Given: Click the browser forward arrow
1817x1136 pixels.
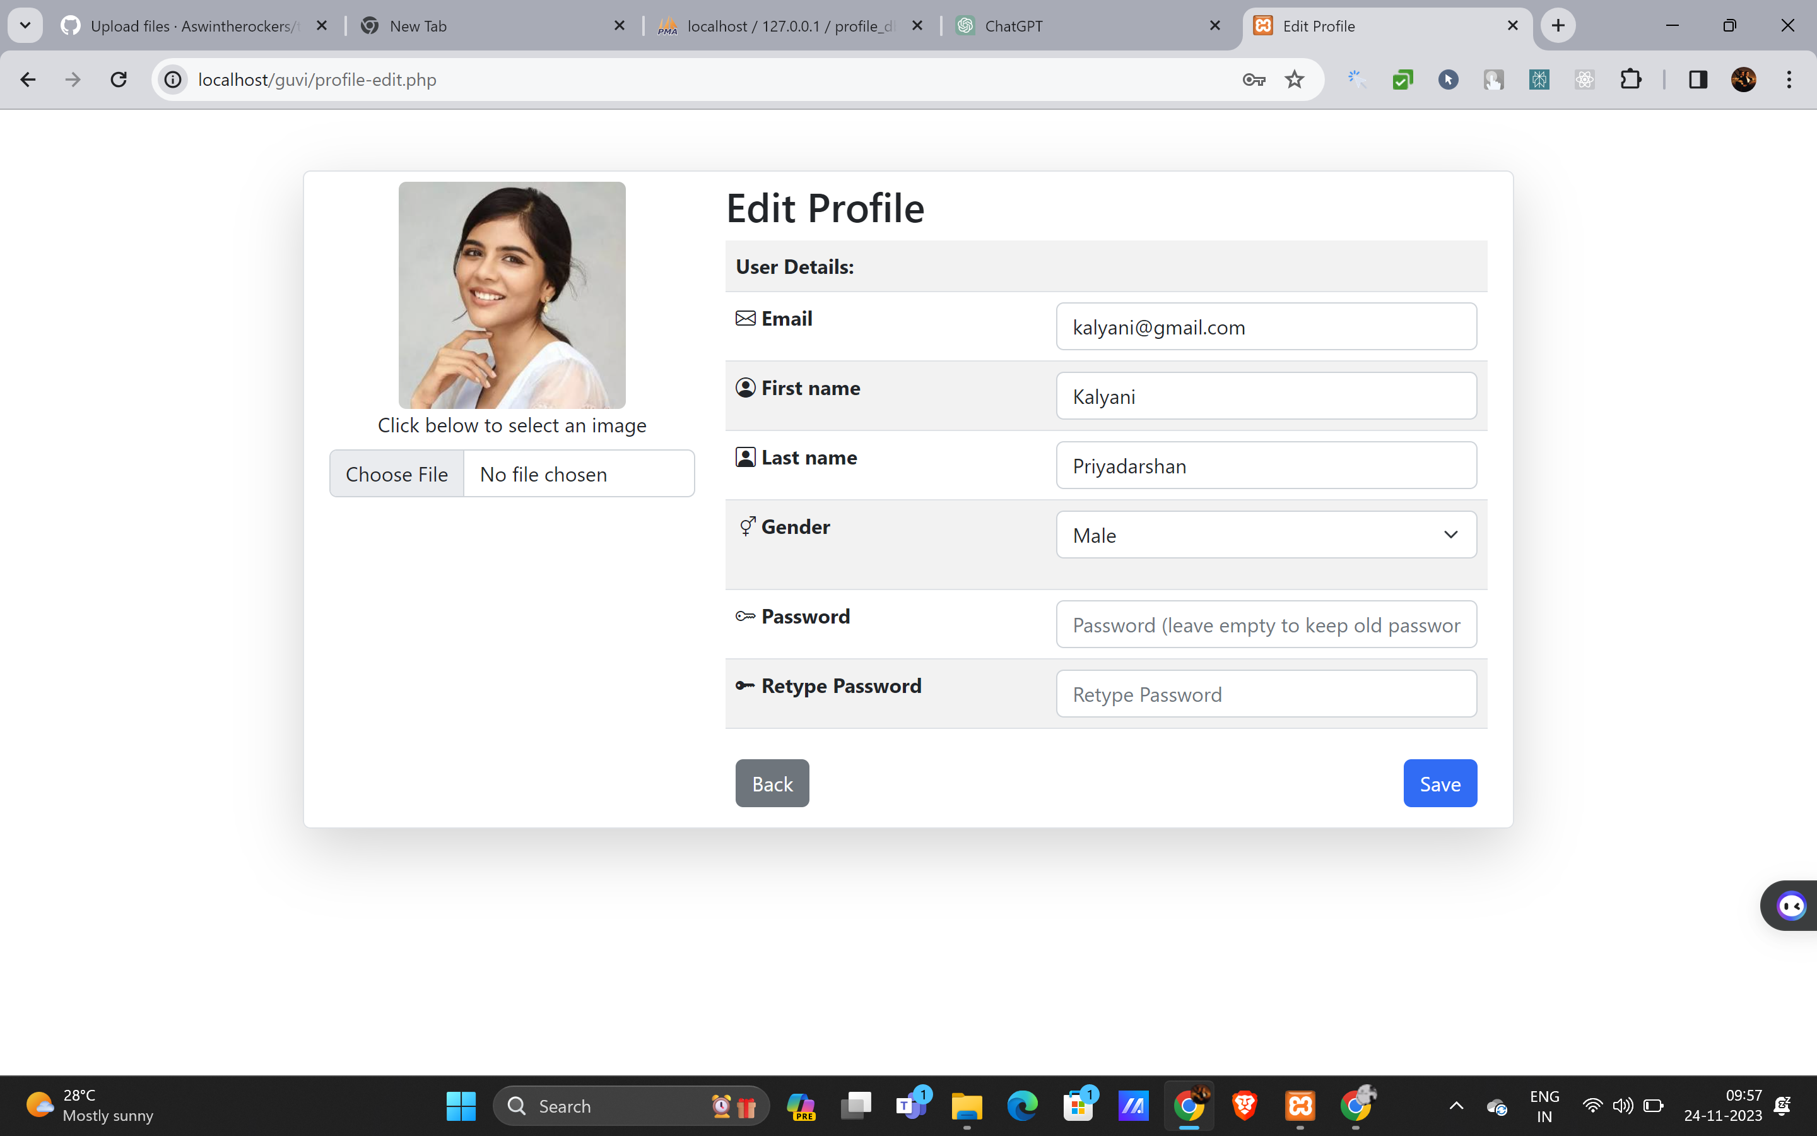Looking at the screenshot, I should pos(73,80).
